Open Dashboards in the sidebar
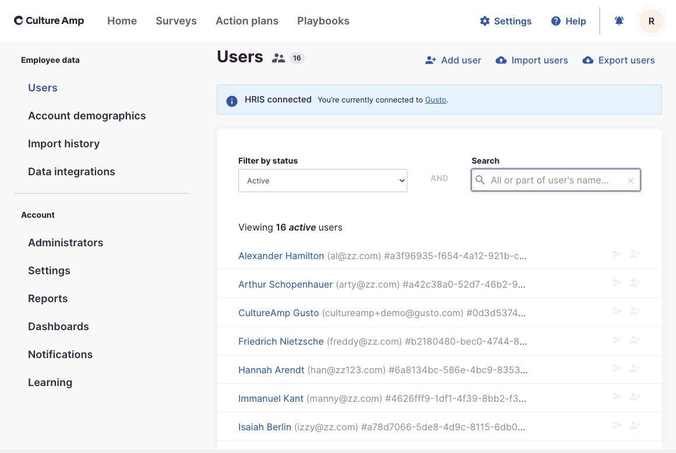This screenshot has height=453, width=676. pos(58,327)
